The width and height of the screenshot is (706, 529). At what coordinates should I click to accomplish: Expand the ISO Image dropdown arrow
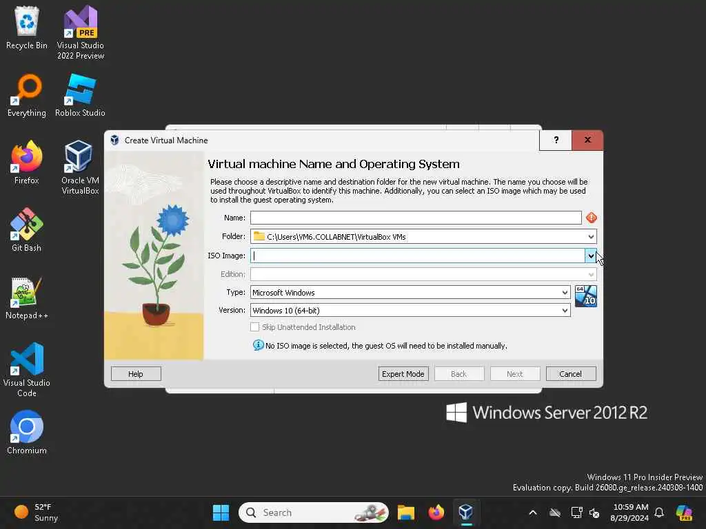pos(591,256)
